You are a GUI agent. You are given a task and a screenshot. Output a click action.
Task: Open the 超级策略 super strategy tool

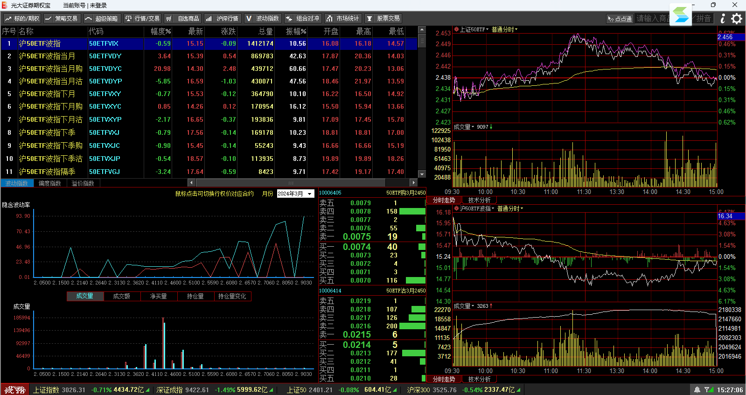tap(102, 19)
